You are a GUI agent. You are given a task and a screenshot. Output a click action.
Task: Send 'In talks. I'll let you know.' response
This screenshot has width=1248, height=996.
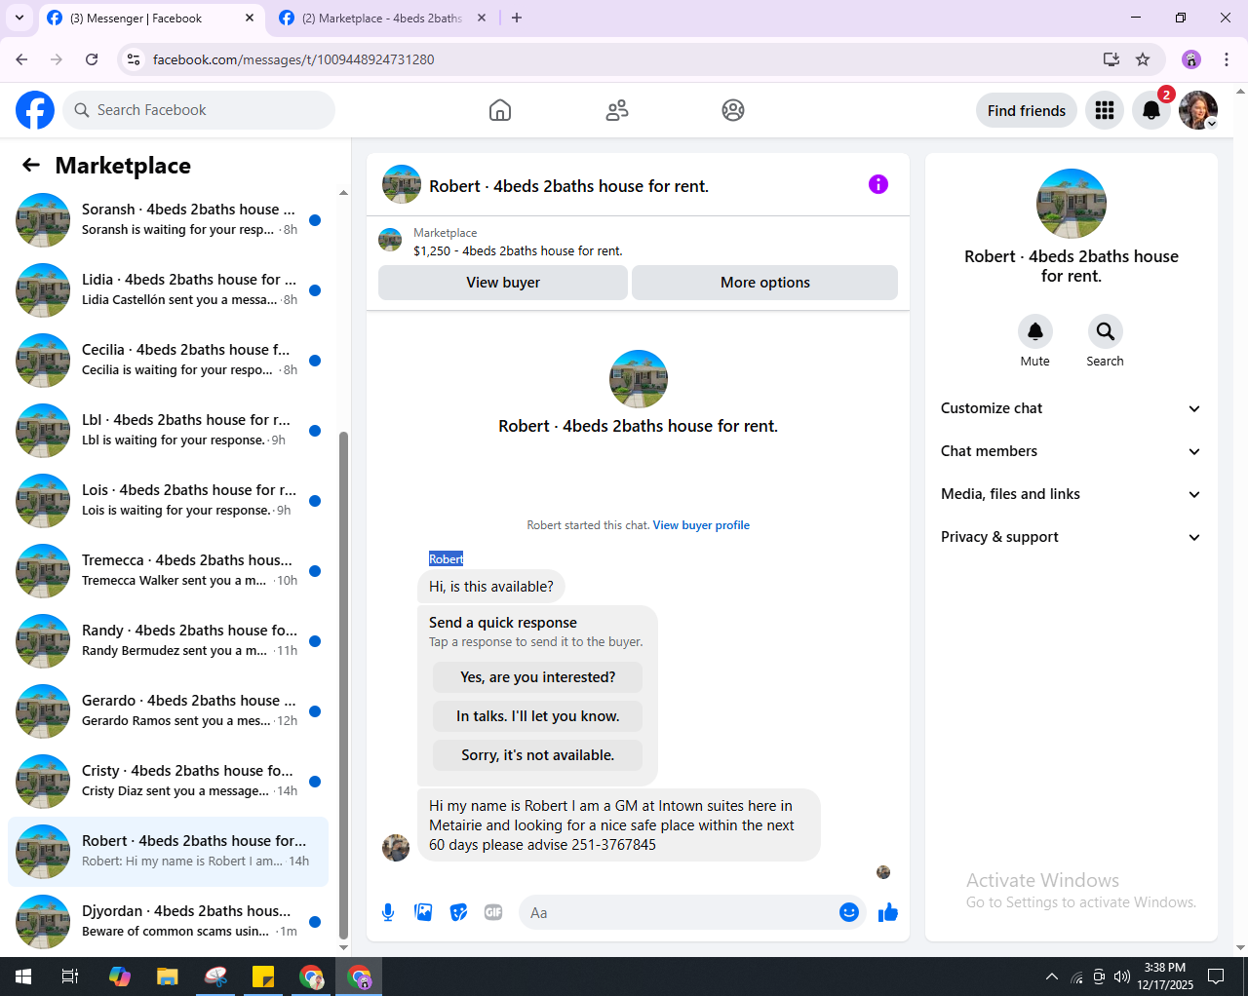tap(538, 716)
